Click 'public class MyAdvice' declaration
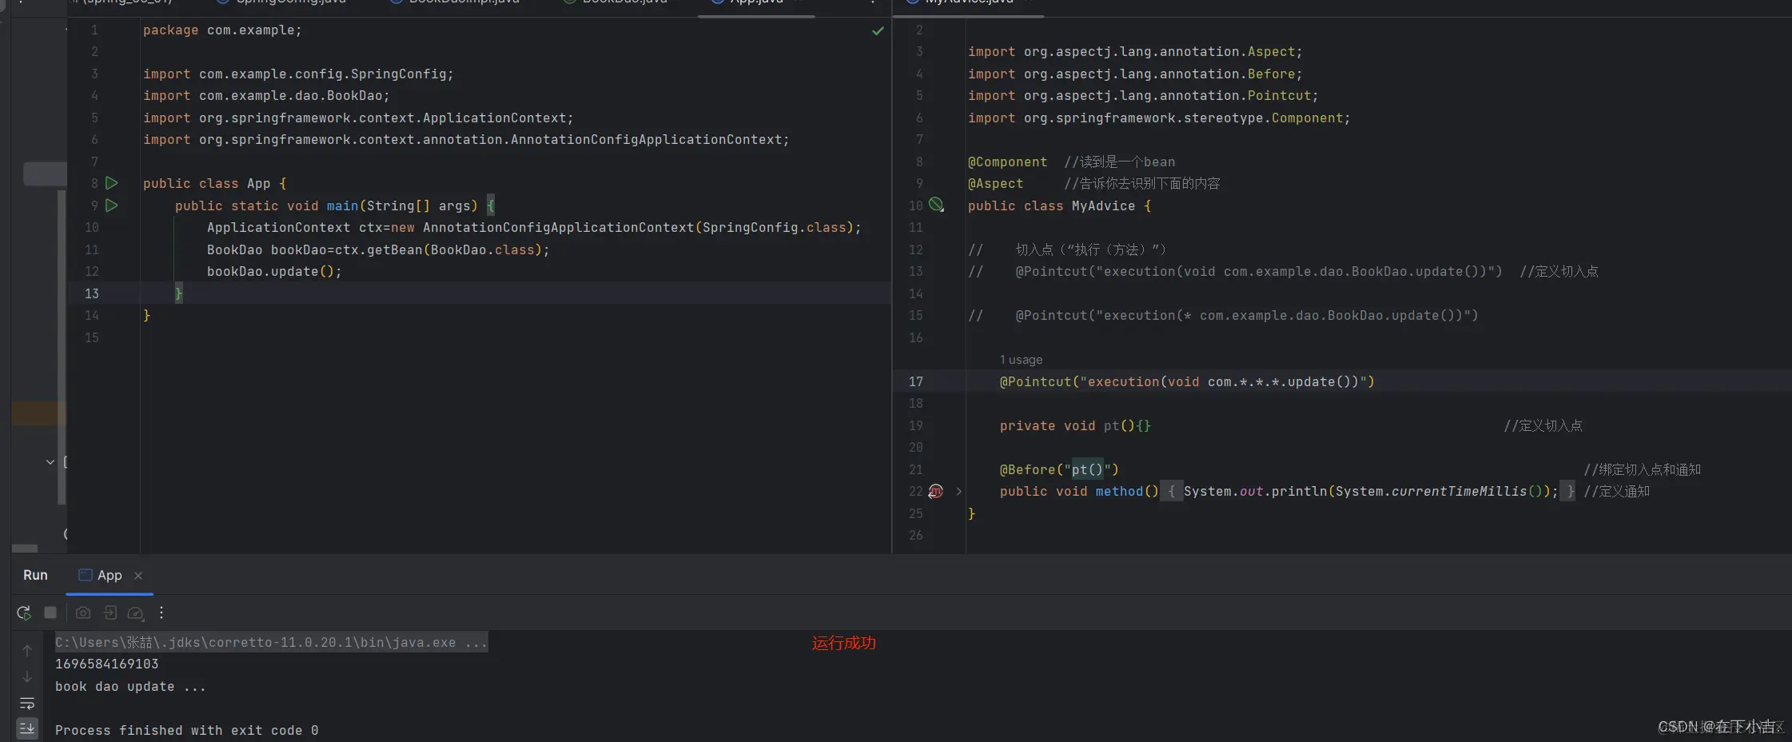The width and height of the screenshot is (1792, 742). tap(1059, 206)
